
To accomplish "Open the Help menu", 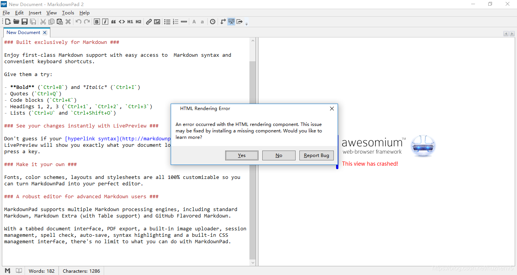I will tap(84, 13).
